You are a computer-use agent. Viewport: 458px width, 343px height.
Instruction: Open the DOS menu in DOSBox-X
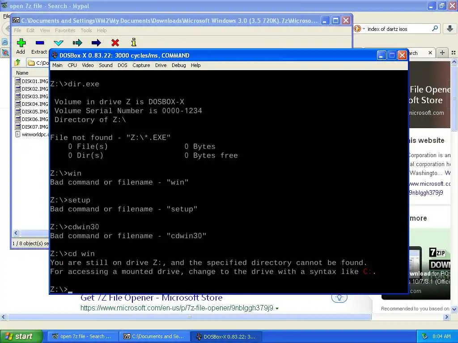(x=123, y=65)
